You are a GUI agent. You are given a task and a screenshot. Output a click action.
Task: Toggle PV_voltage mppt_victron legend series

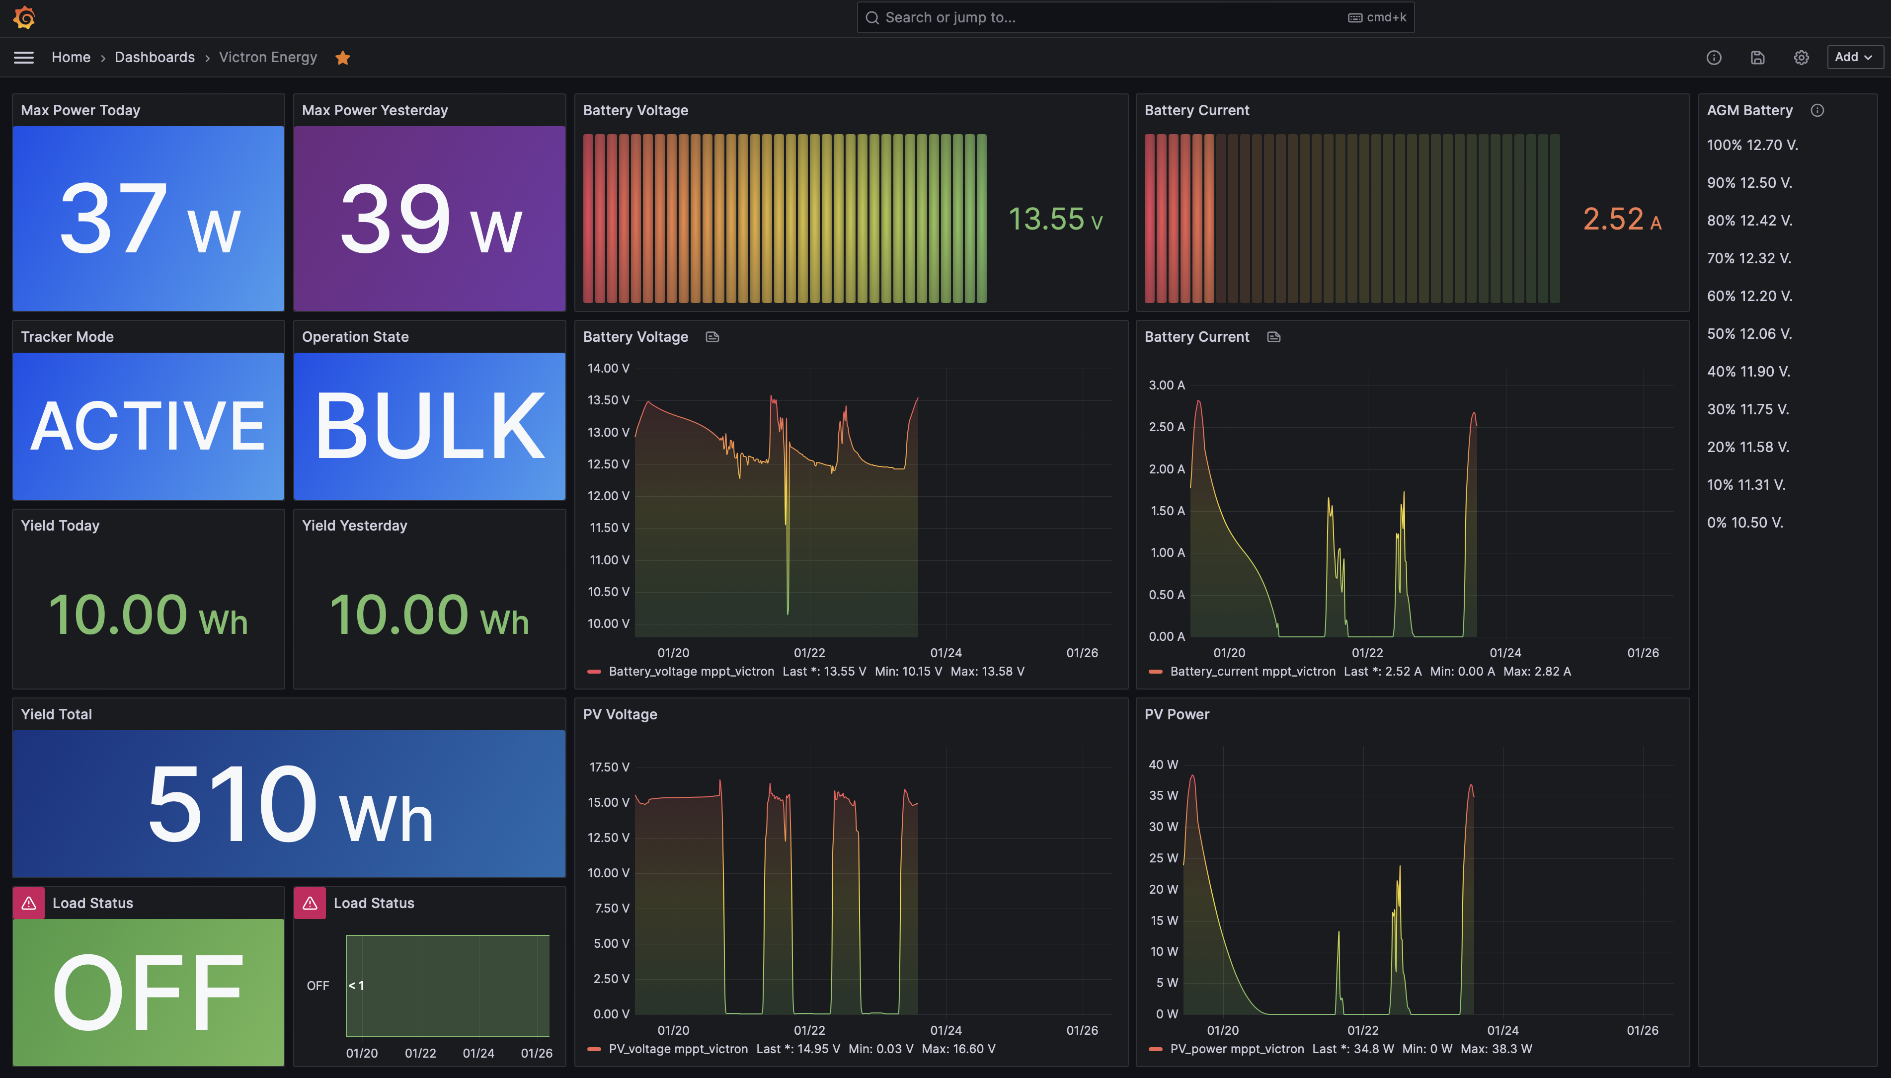coord(678,1049)
